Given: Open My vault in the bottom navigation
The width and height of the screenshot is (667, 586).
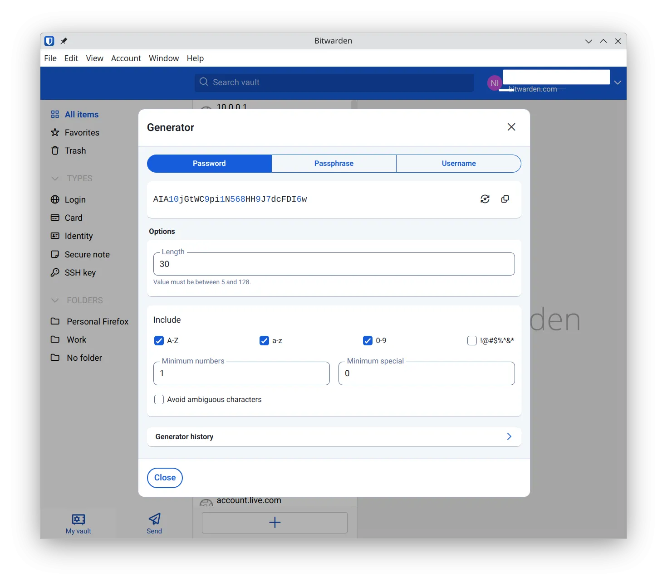Looking at the screenshot, I should tap(78, 523).
